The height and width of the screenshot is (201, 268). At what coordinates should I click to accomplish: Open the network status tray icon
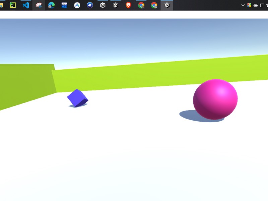pyautogui.click(x=262, y=5)
